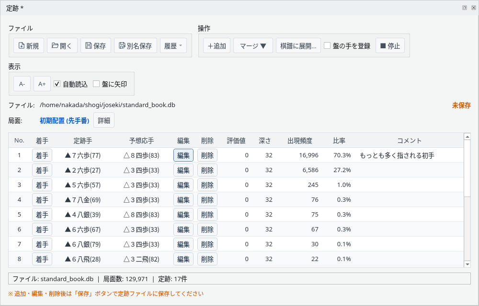Click the table scrollbar down arrow
The width and height of the screenshot is (479, 306).
pyautogui.click(x=467, y=264)
